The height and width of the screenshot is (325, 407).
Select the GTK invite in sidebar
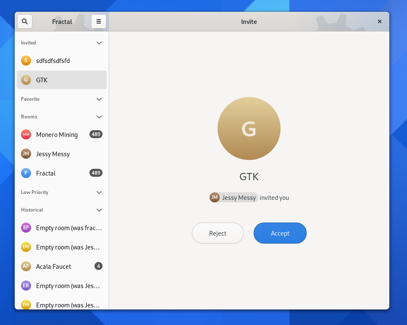coord(62,80)
